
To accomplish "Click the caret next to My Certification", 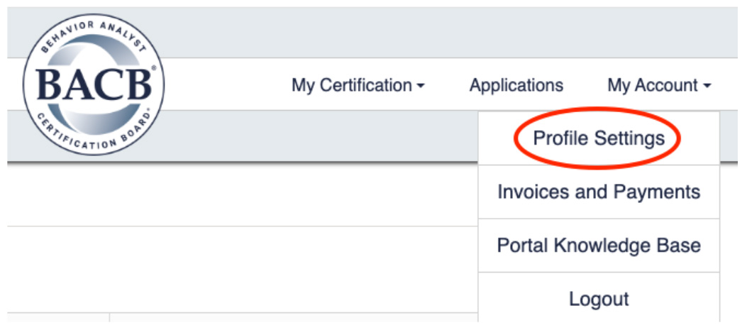I will pyautogui.click(x=420, y=87).
